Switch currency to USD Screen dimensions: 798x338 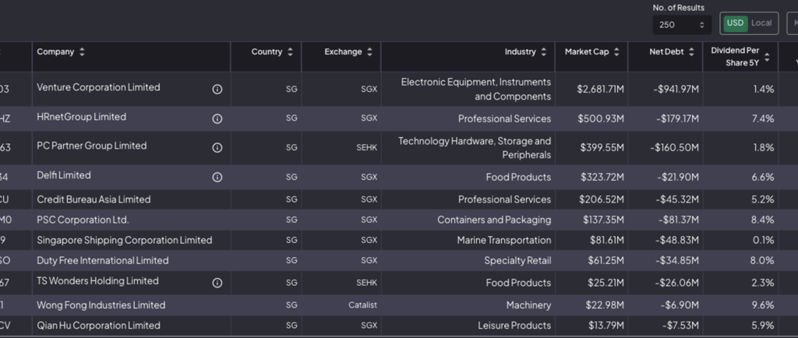735,23
